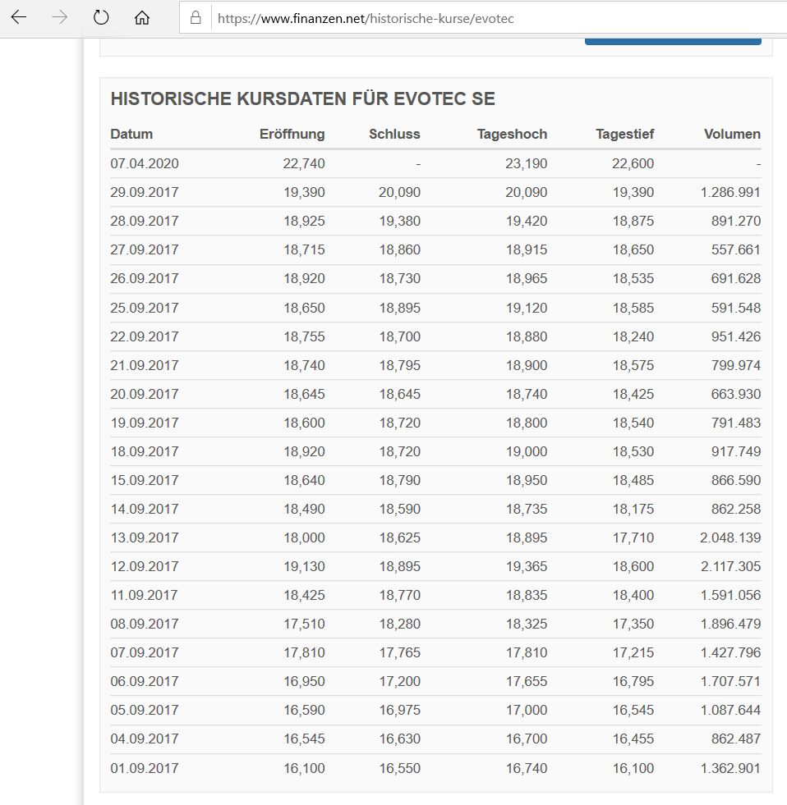787x805 pixels.
Task: Select the date 07.04.2020
Action: click(145, 163)
